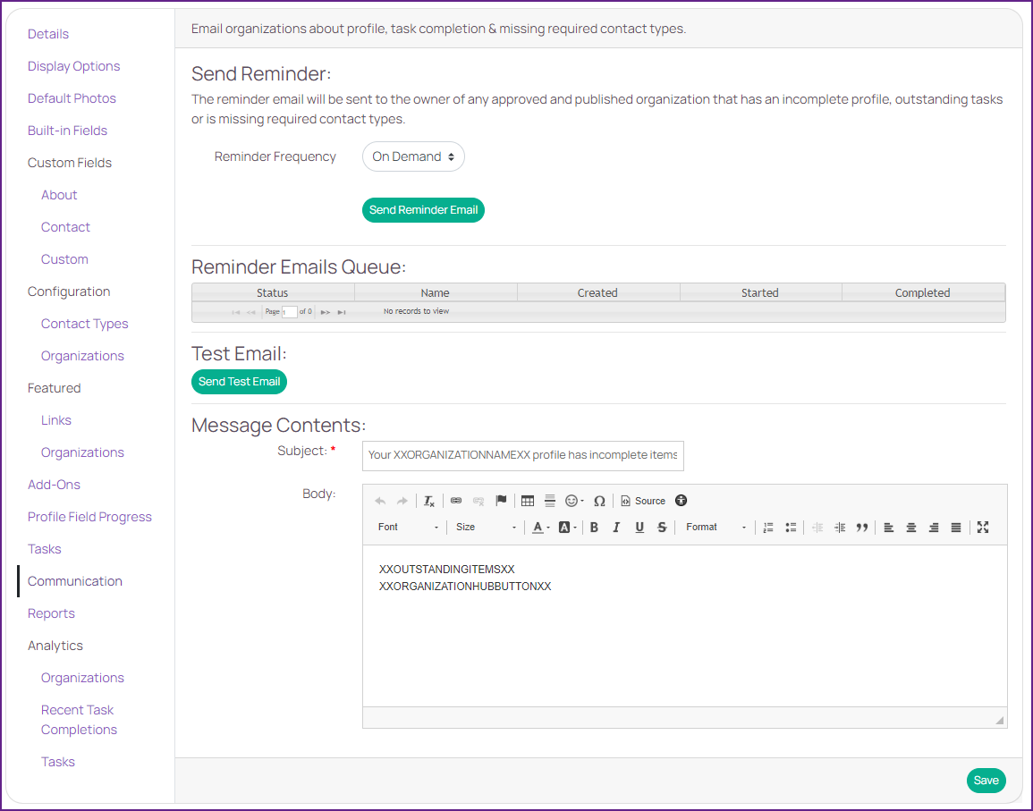The image size is (1033, 811).
Task: Insert a link using the chain icon
Action: point(456,502)
